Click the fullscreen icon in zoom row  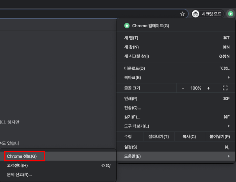(x=225, y=88)
